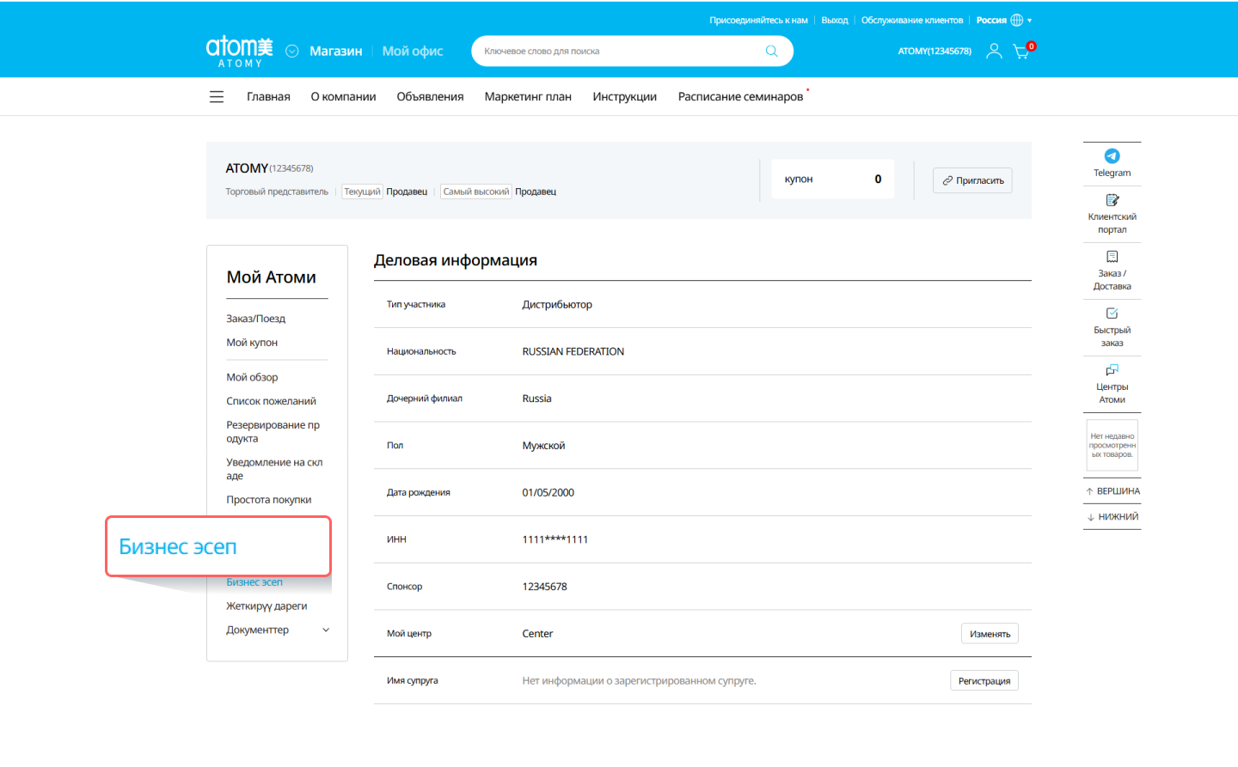Click the ATOMY(12345678) account name in header
Viewport: 1238px width, 767px height.
935,52
